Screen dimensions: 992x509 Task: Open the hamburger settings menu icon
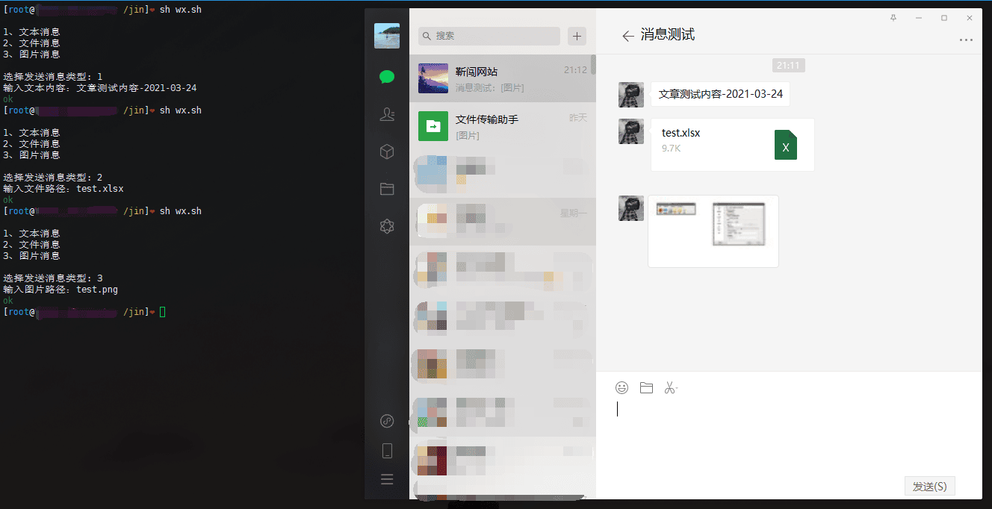pos(387,479)
